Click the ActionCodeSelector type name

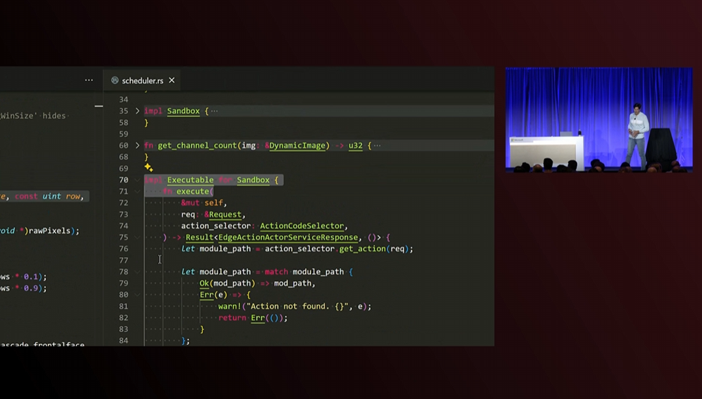click(x=302, y=226)
